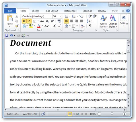Open the Review ribbon tab
The image size is (136, 122).
coord(102,11)
